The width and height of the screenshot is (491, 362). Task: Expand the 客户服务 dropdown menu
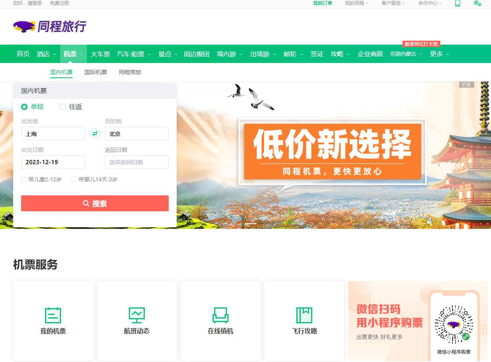point(393,3)
